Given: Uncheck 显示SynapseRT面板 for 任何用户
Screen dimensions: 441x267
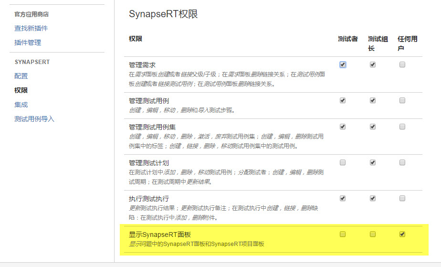Looking at the screenshot, I should 402,234.
